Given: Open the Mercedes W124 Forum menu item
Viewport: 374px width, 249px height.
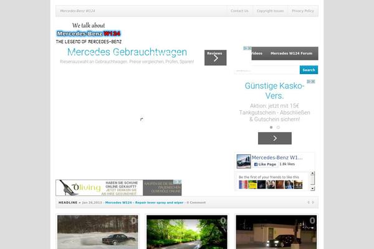Looking at the screenshot, I should tap(291, 54).
